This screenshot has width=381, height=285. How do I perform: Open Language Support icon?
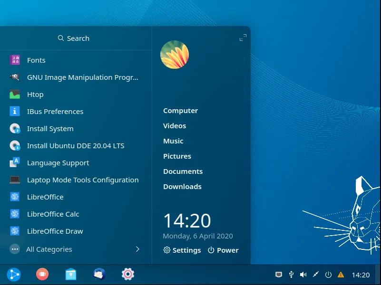coord(15,163)
